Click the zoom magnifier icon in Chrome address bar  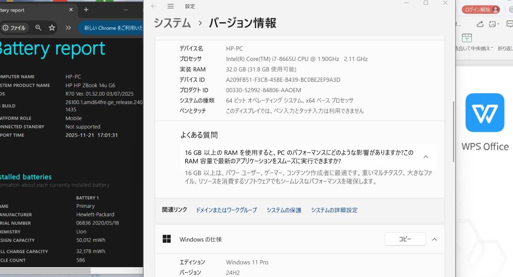pos(38,28)
